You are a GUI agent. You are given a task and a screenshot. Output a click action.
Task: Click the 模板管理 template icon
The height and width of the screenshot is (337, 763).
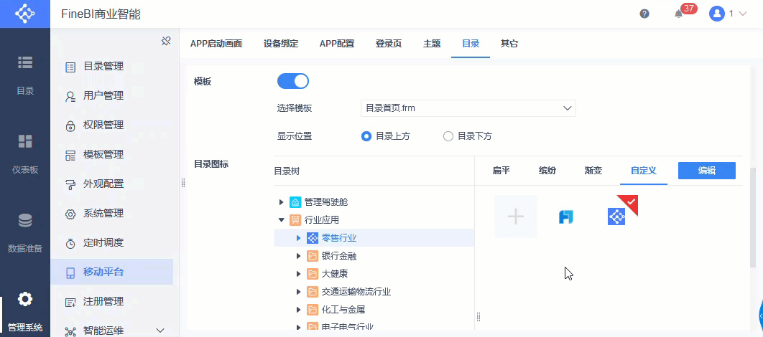(x=70, y=156)
